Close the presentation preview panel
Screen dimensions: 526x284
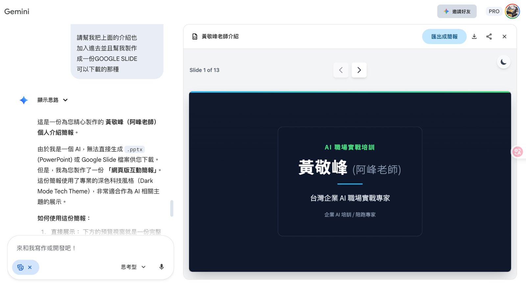coord(504,36)
